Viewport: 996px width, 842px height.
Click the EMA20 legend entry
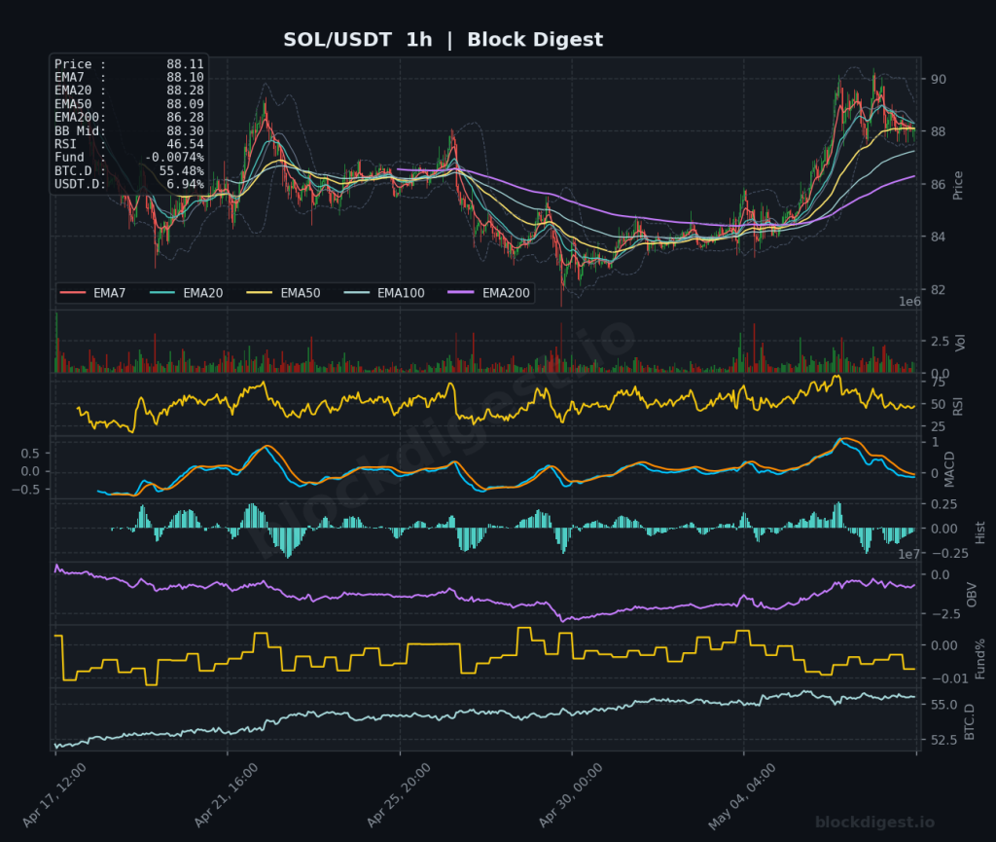[x=186, y=293]
